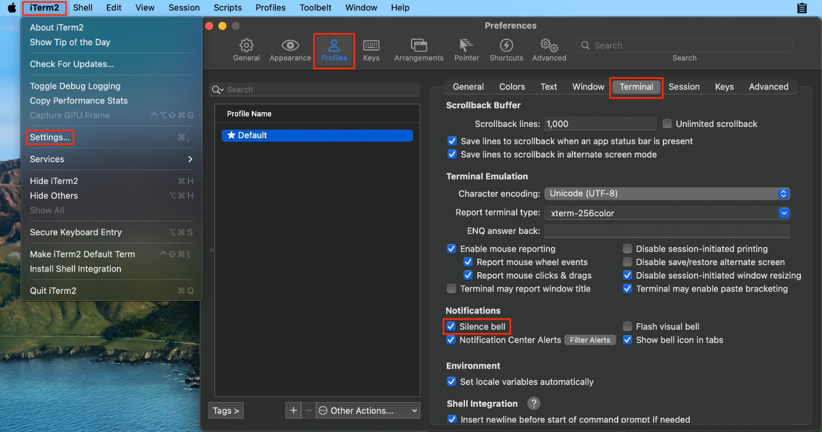Open the Keys preferences pane in the toolbar
Image resolution: width=822 pixels, height=432 pixels.
pyautogui.click(x=371, y=51)
